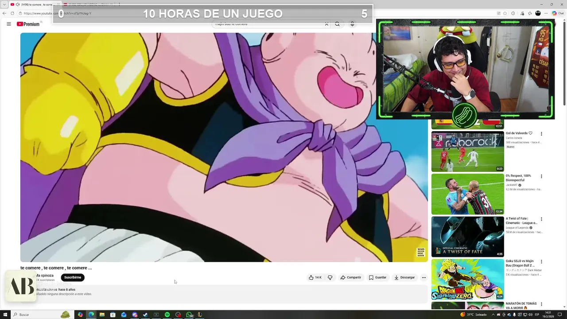The image size is (567, 319).
Task: Open the Copilot Chat button
Action: coord(558,13)
